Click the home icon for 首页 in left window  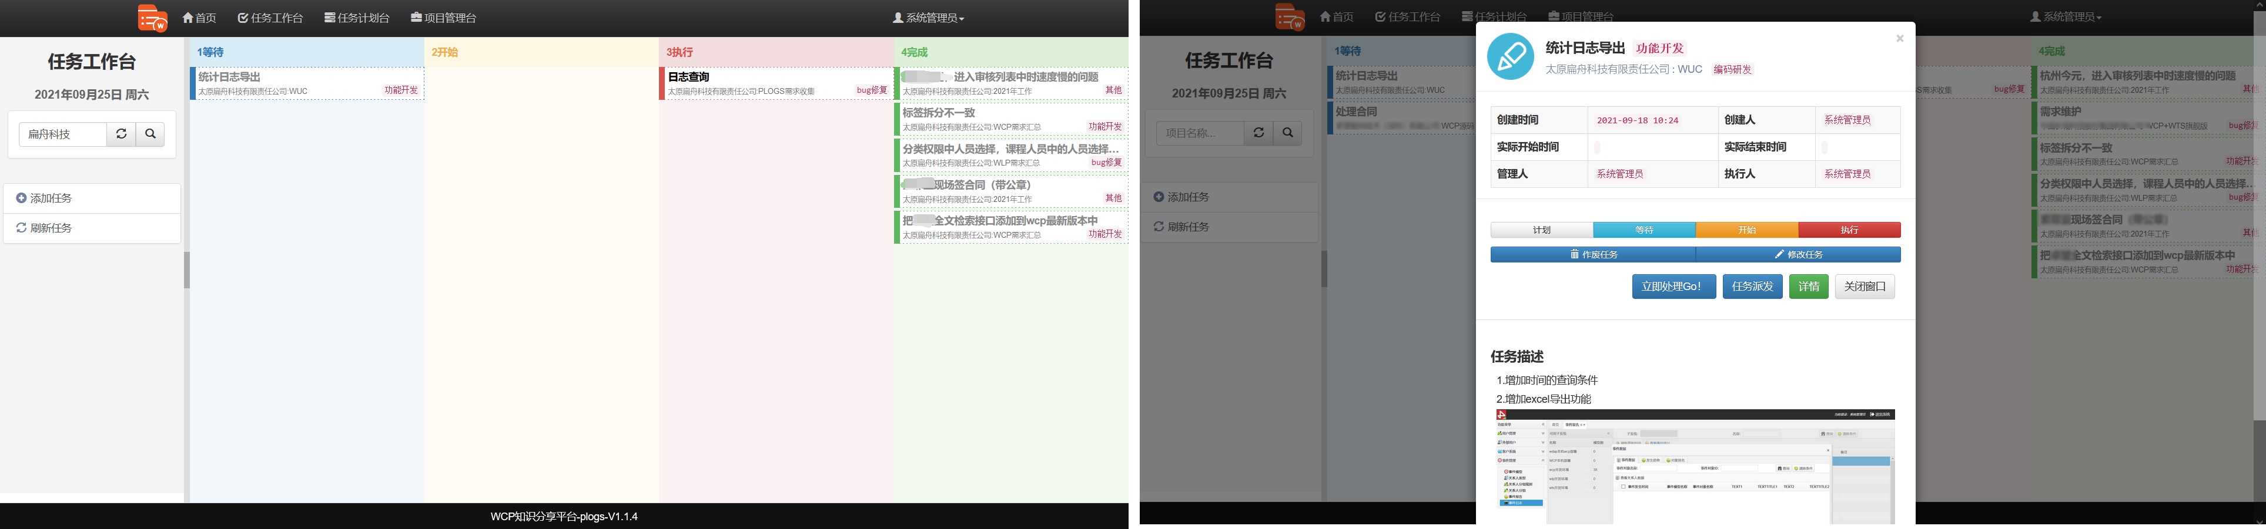[x=188, y=18]
